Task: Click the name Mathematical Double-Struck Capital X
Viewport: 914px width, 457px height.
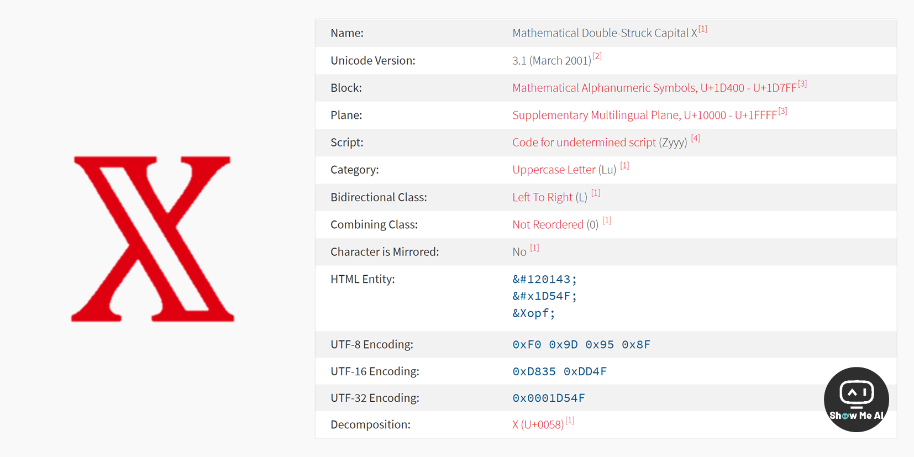Action: pyautogui.click(x=605, y=33)
